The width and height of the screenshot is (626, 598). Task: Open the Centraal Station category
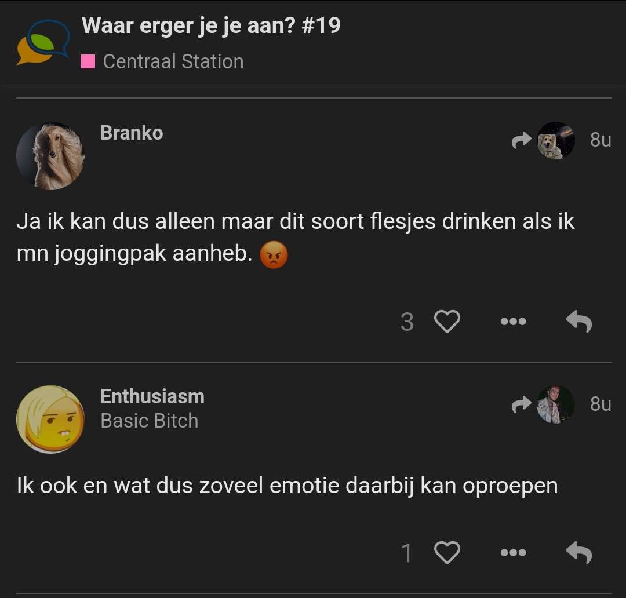(x=173, y=61)
